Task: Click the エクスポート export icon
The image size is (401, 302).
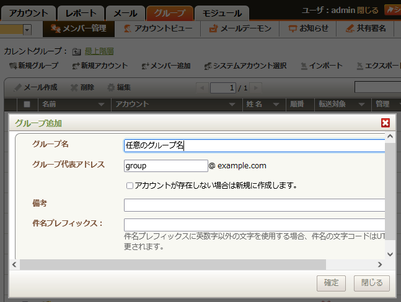Action: (x=359, y=66)
